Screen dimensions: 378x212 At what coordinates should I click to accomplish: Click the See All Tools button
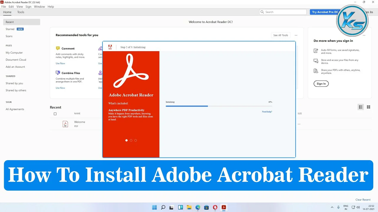[281, 35]
